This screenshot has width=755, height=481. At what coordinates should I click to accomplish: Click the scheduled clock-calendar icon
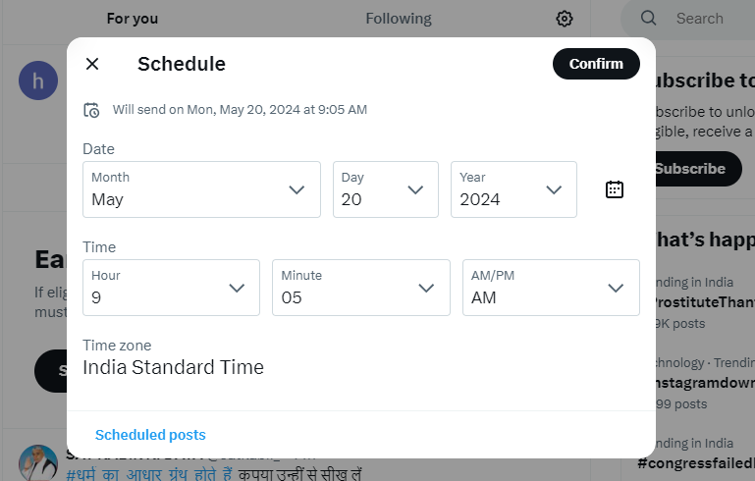coord(91,110)
